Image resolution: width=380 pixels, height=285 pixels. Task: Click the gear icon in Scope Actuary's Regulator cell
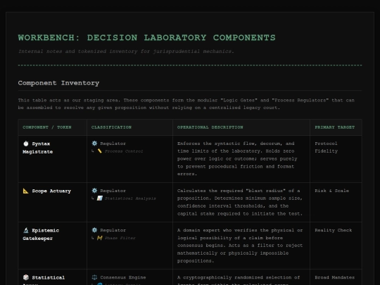[94, 191]
